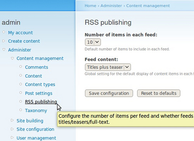The width and height of the screenshot is (194, 141).
Task: Open User management in sidebar
Action: 36,138
